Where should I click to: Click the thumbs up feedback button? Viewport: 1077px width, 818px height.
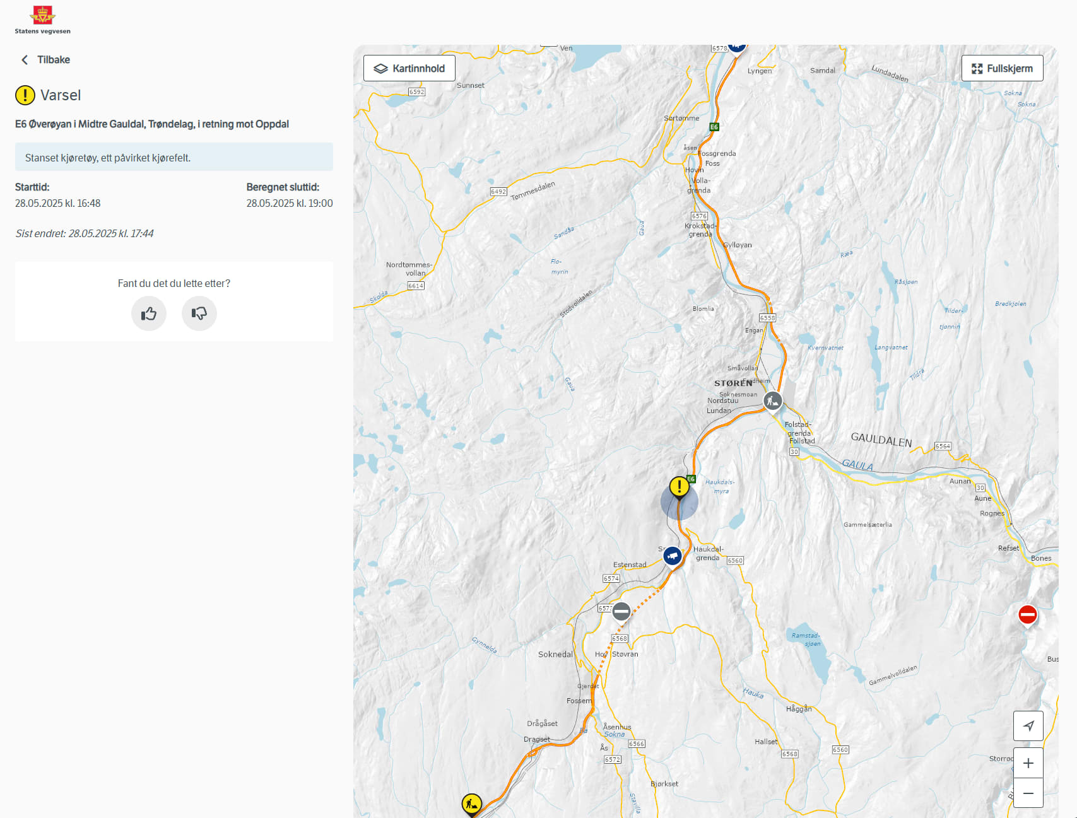point(149,313)
